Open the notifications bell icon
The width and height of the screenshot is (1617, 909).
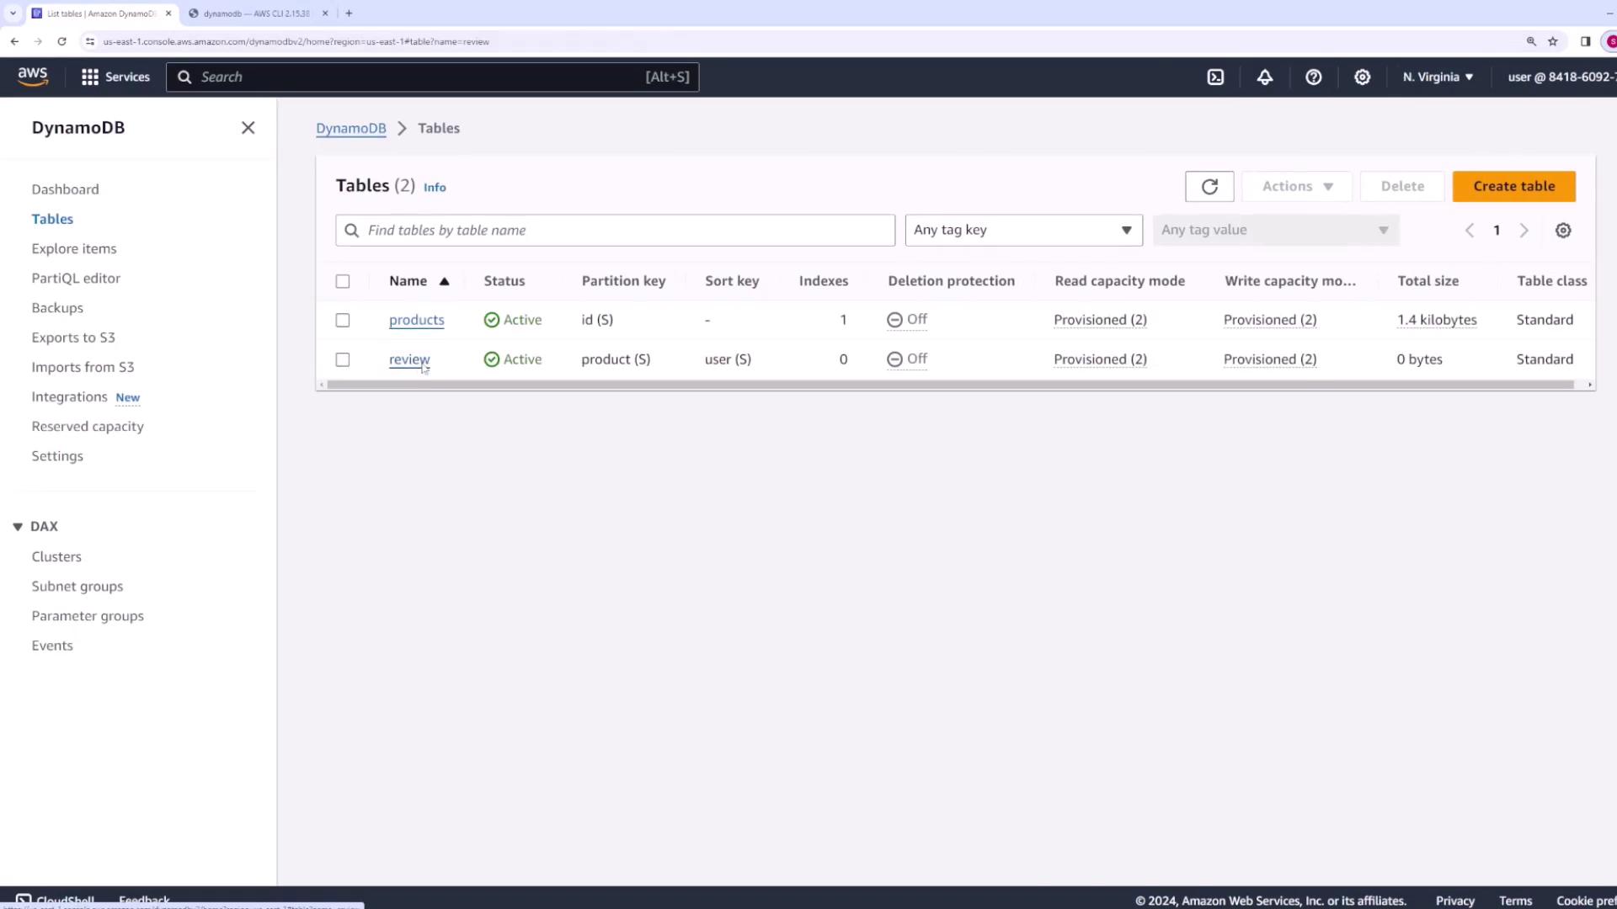(x=1265, y=77)
